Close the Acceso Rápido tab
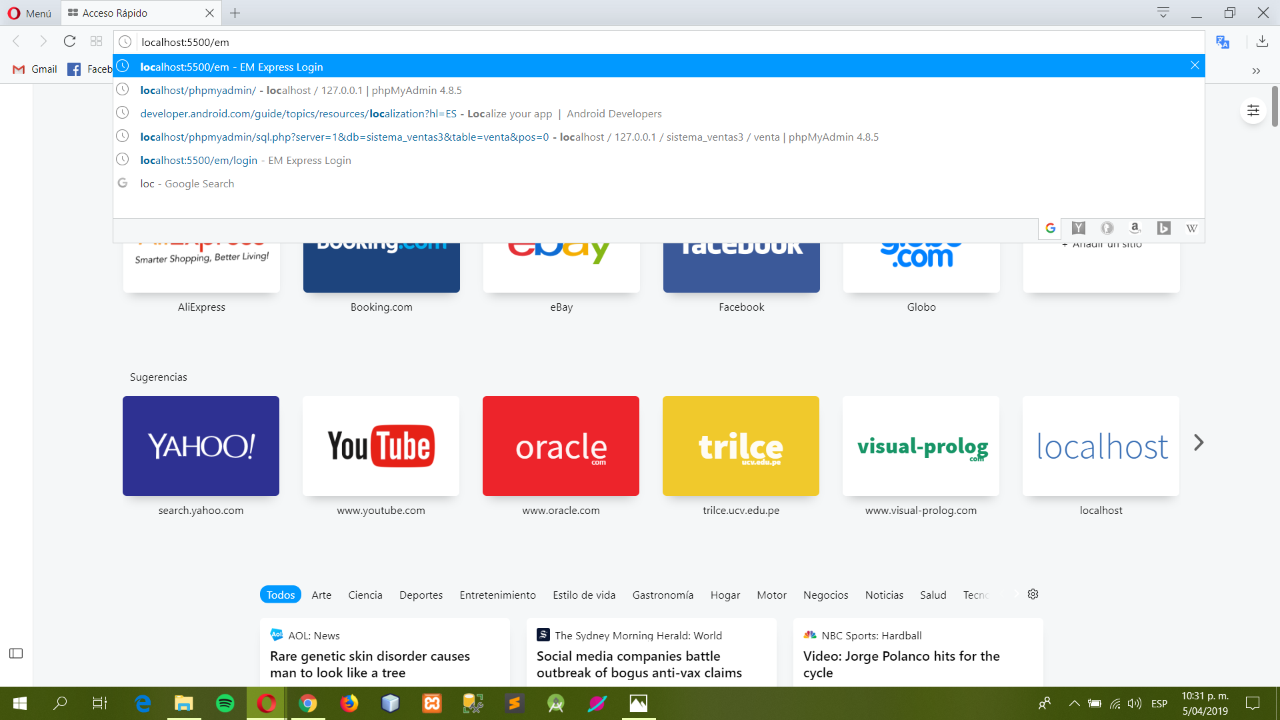The width and height of the screenshot is (1280, 720). pyautogui.click(x=209, y=13)
